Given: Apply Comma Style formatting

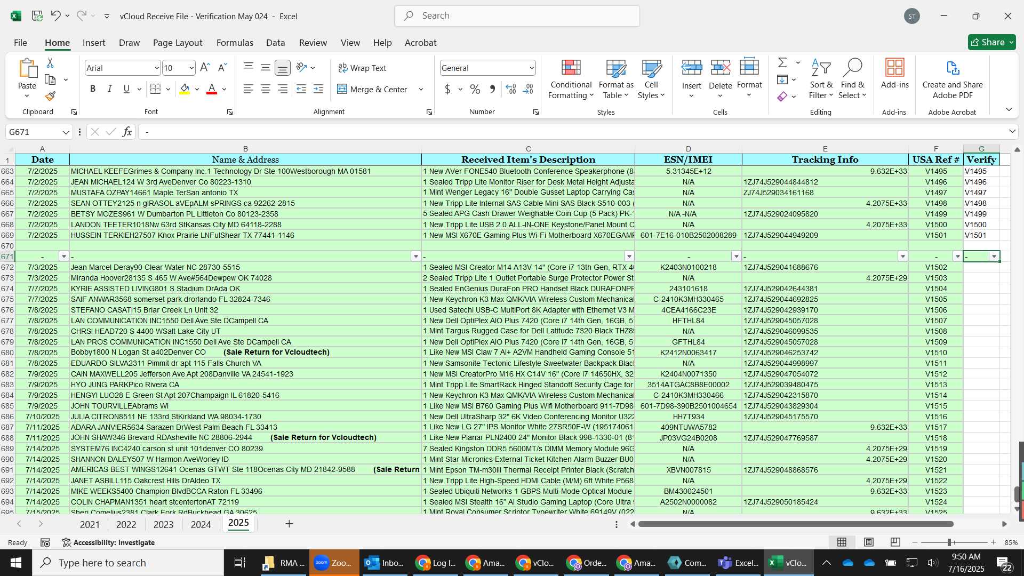Looking at the screenshot, I should coord(492,89).
